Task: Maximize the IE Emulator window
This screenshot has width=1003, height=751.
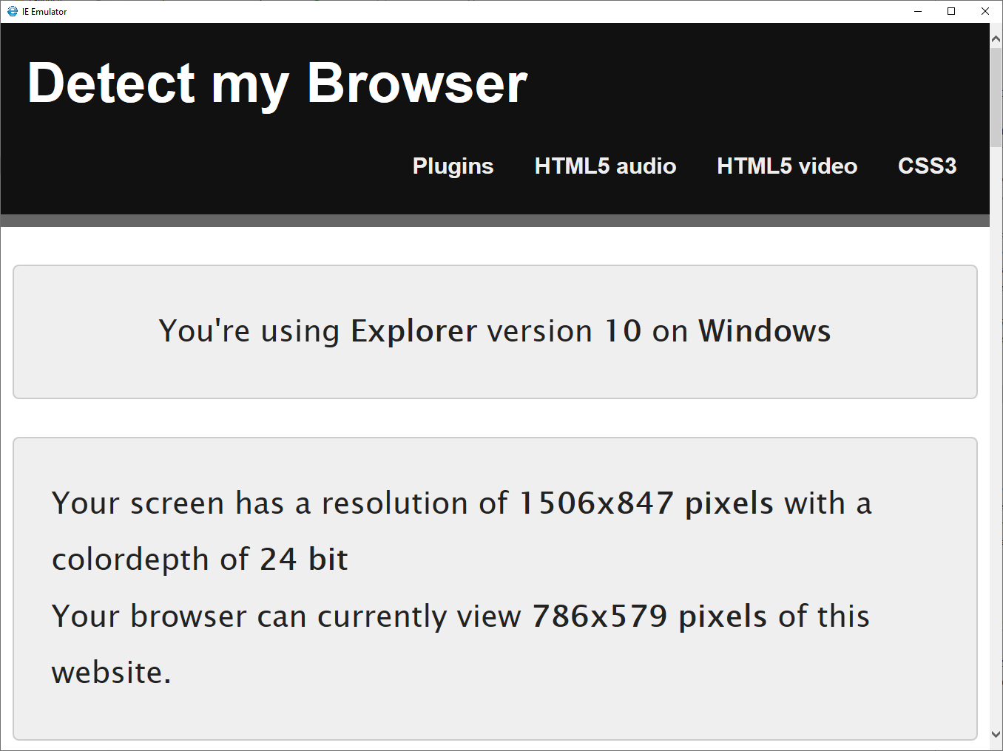Action: 951,11
